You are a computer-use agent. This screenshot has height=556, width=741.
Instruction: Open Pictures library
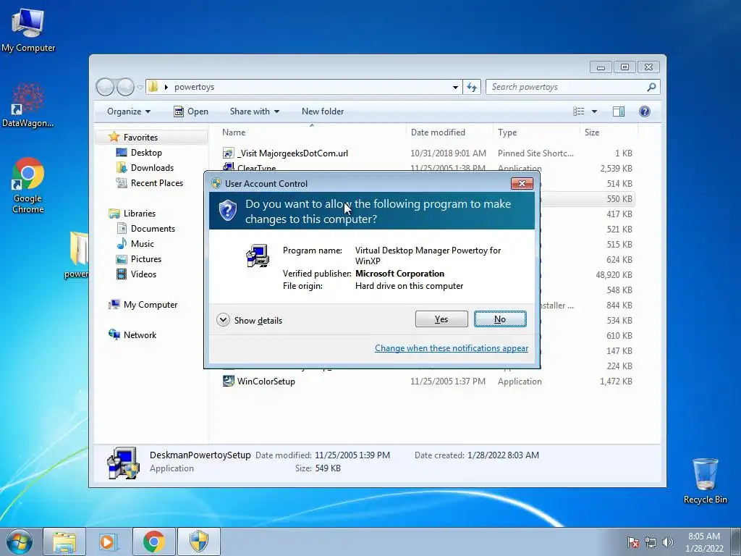click(146, 258)
